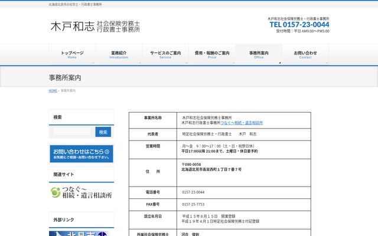The height and width of the screenshot is (236, 378).
Task: Click the FAX番号 table header cell
Action: tap(153, 205)
